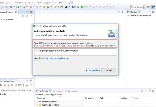
Task: Click the Debug bug icon in toolbar
Action: [x=11, y=7]
